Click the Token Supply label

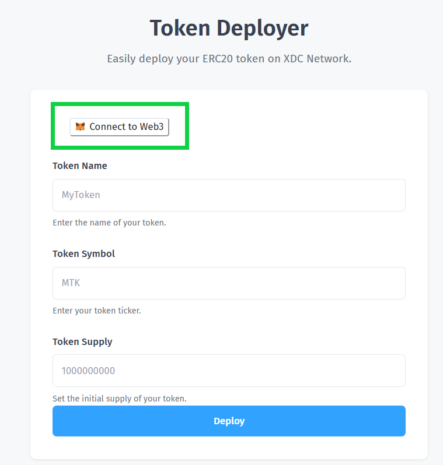click(x=82, y=341)
